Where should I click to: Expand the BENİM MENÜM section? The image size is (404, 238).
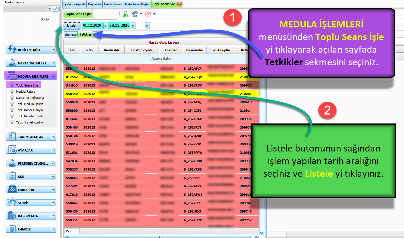[x=53, y=50]
